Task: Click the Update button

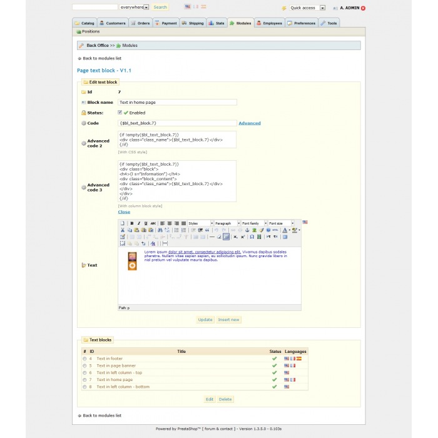Action: point(205,320)
